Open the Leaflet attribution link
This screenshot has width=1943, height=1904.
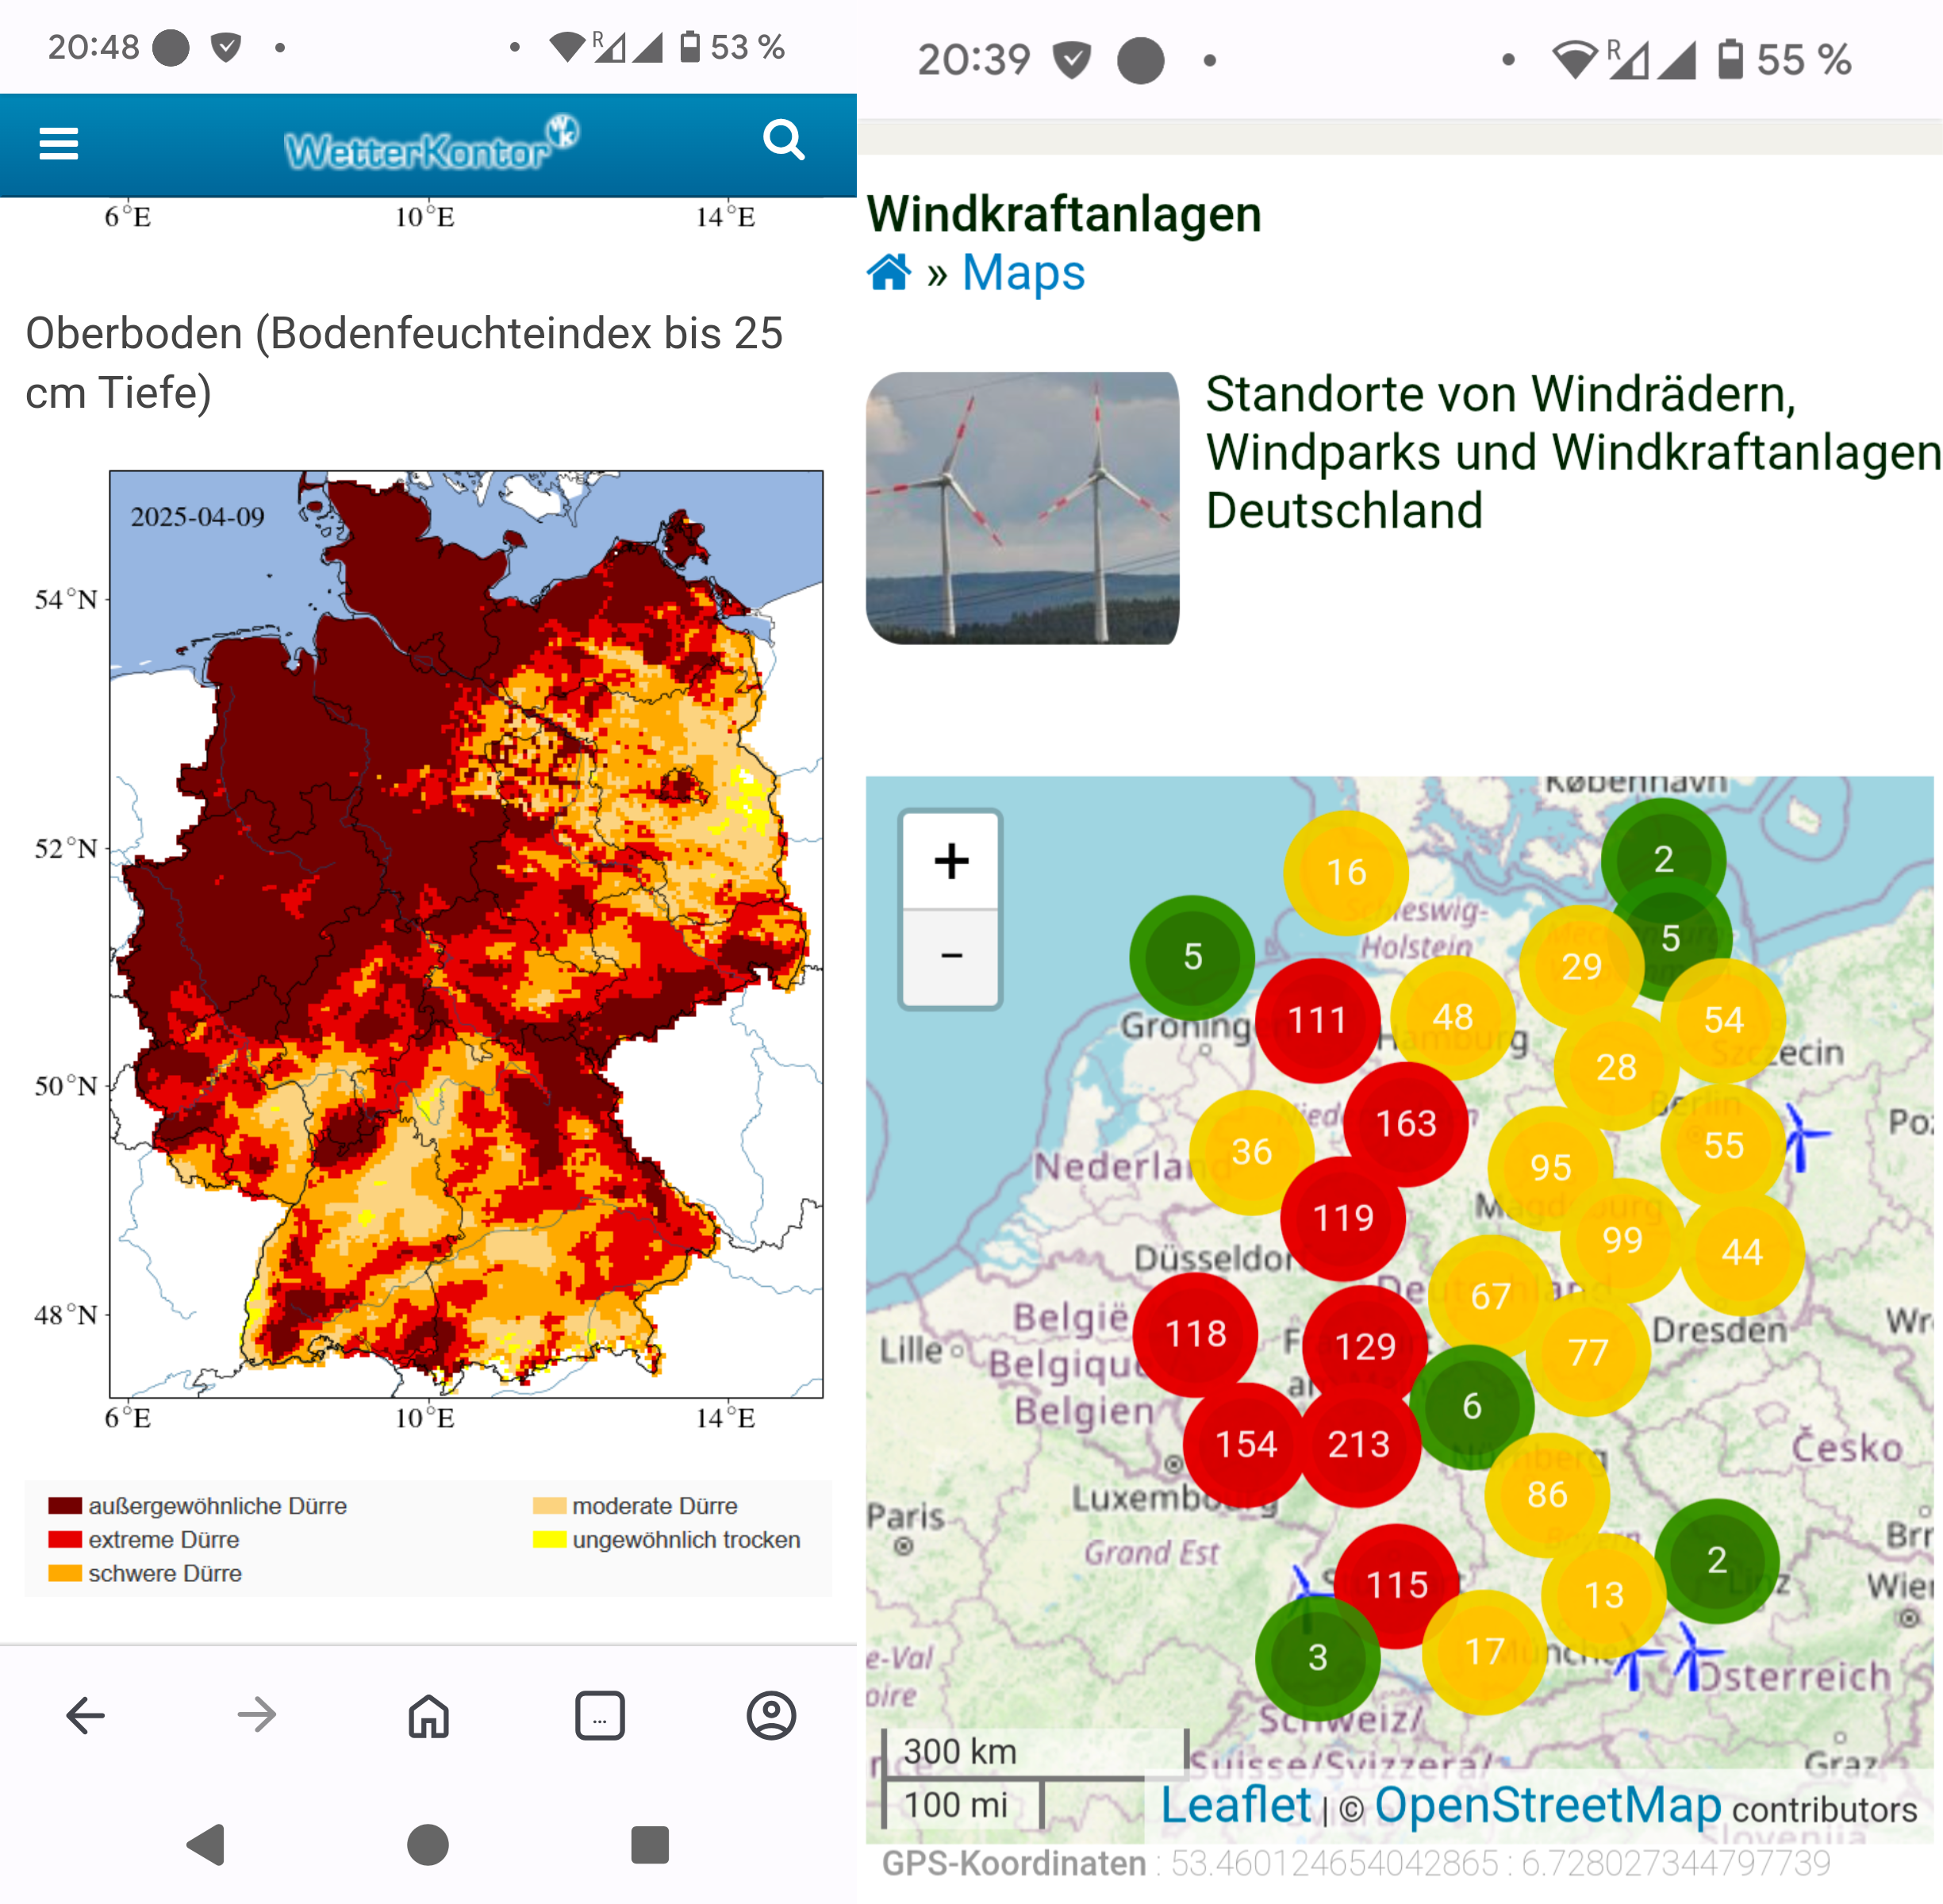point(1235,1805)
